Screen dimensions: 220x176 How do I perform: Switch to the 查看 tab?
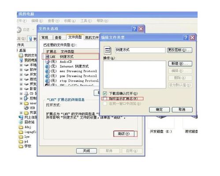point(58,37)
